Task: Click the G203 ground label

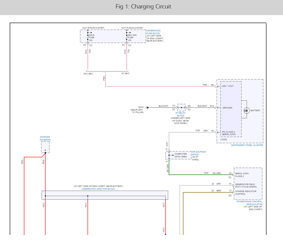Action: pyautogui.click(x=141, y=107)
